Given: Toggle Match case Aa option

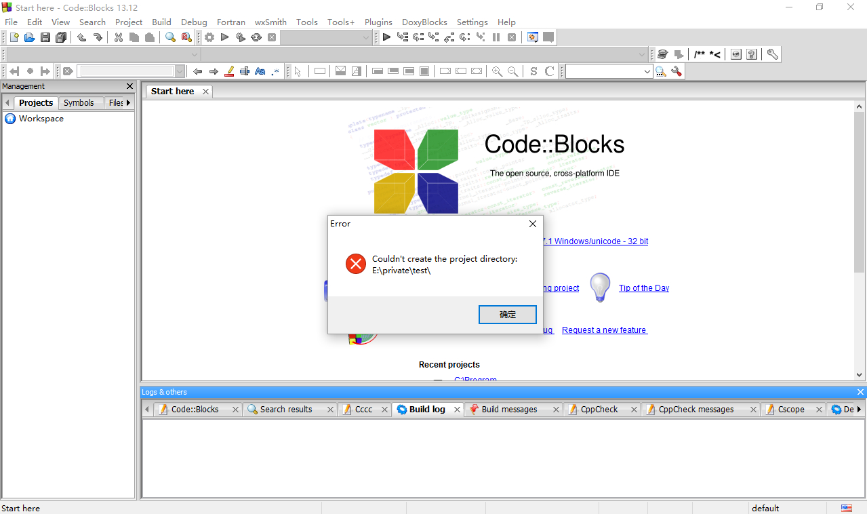Looking at the screenshot, I should point(260,71).
